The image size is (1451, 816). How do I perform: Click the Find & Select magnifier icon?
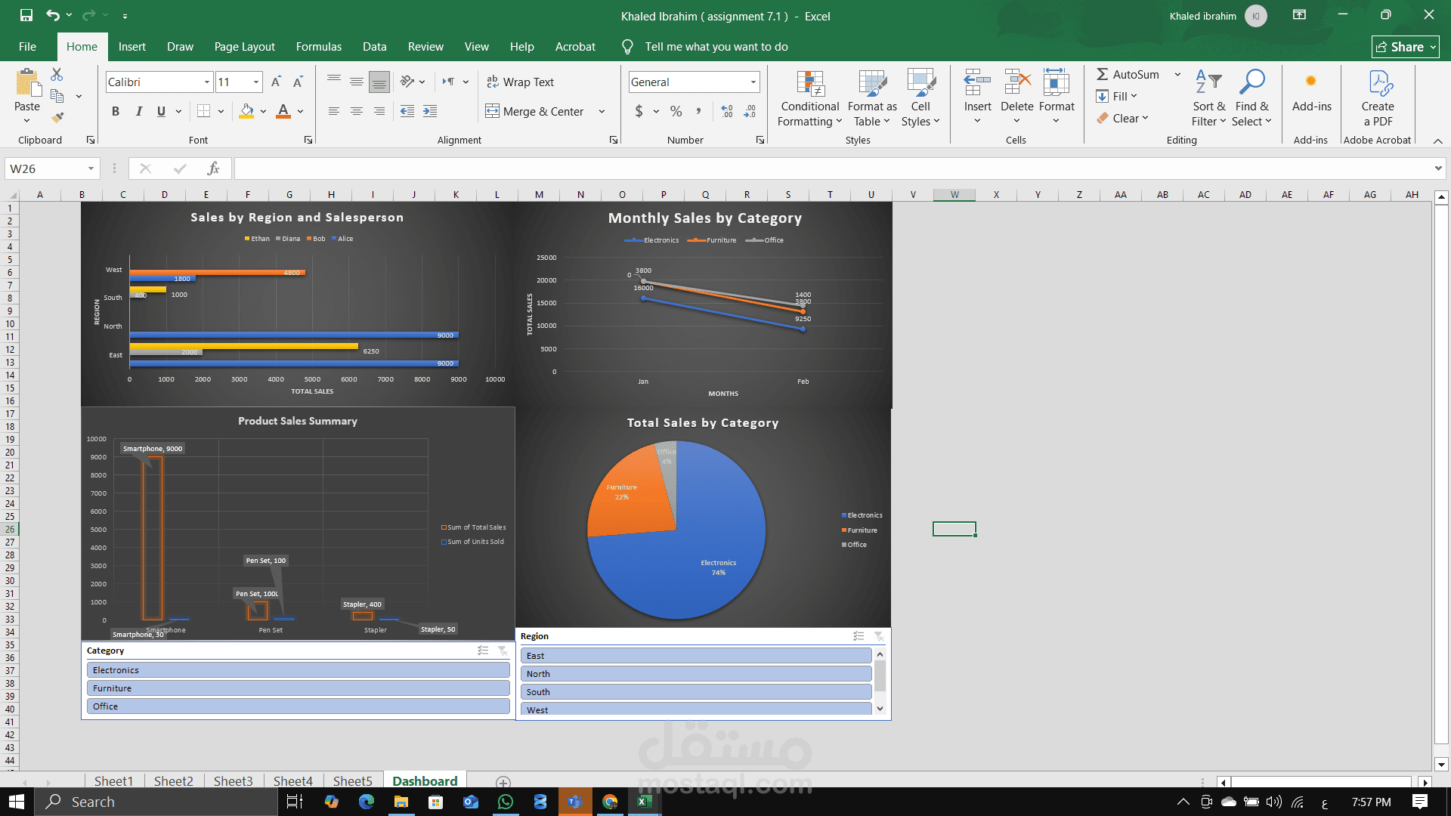(x=1251, y=82)
